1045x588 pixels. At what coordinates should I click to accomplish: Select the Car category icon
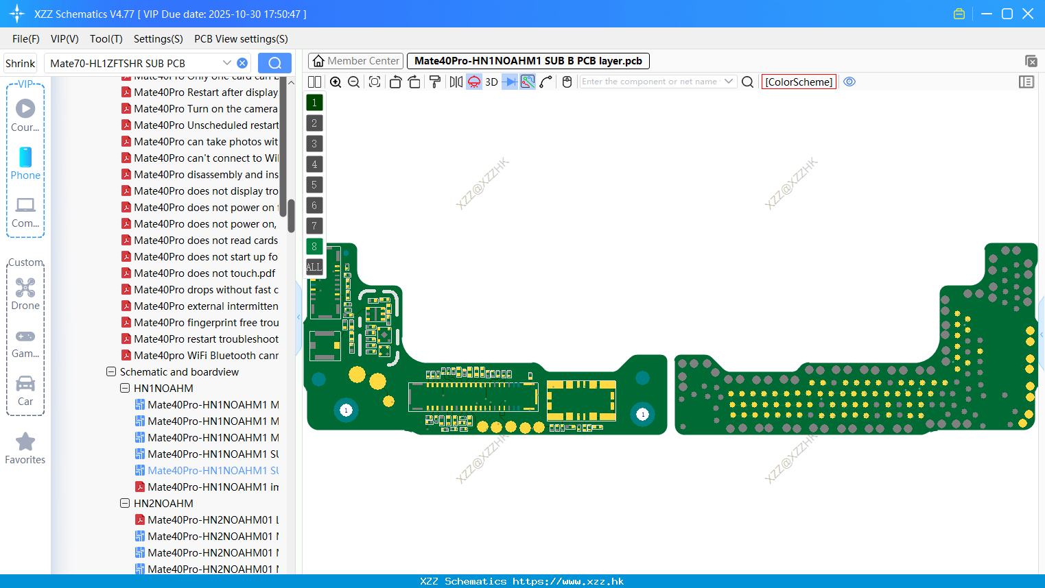[25, 391]
